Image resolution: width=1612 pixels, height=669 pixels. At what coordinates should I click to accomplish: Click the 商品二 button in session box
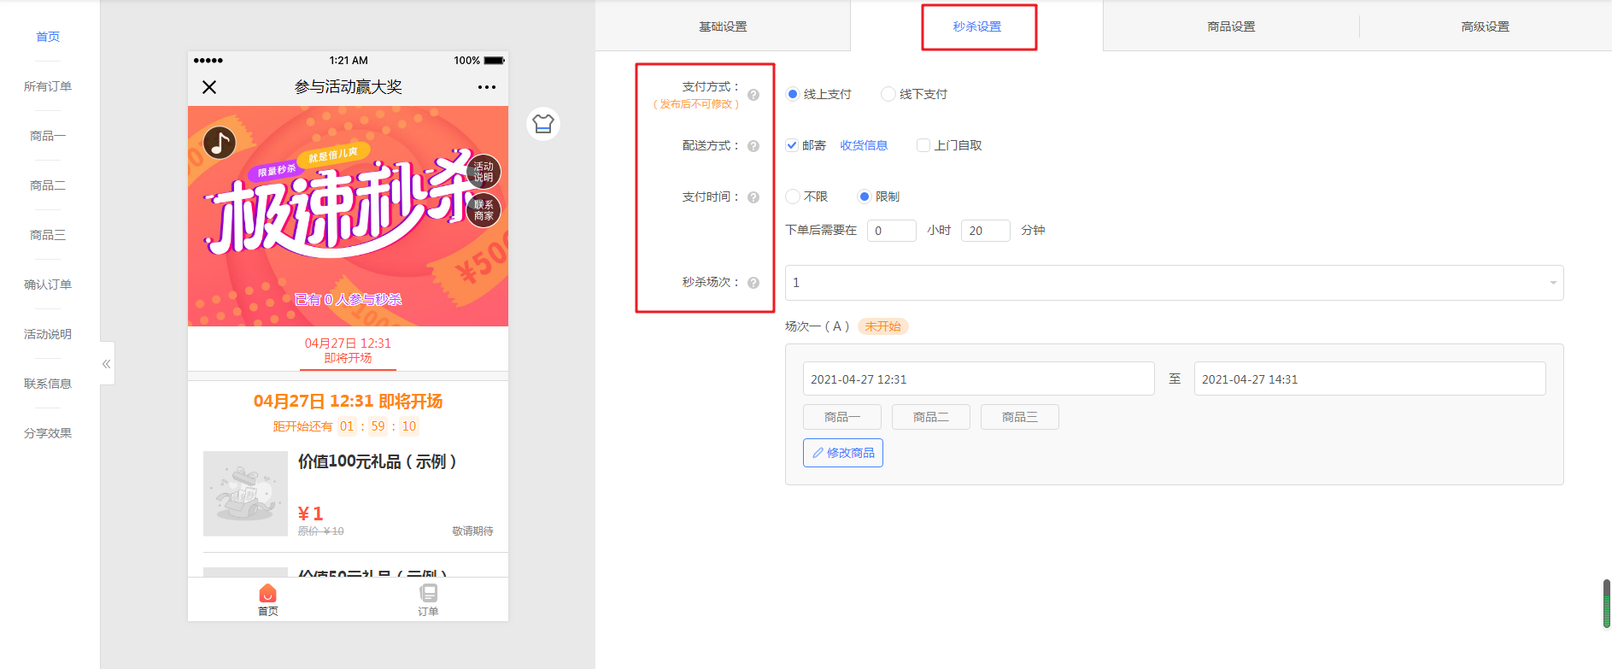tap(931, 417)
